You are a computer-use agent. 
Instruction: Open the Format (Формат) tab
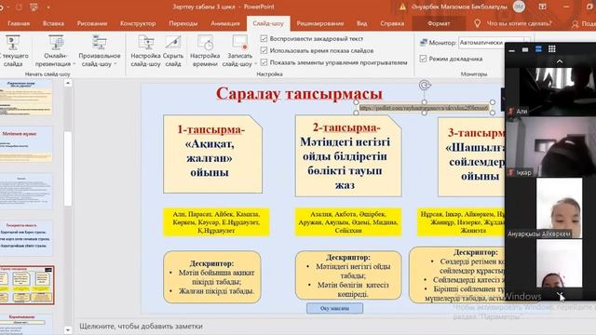tap(439, 23)
